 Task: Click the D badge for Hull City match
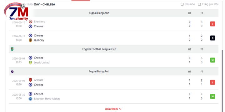[212, 38]
